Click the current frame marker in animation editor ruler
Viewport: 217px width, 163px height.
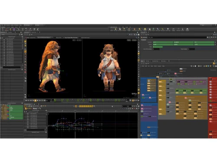click(x=75, y=111)
